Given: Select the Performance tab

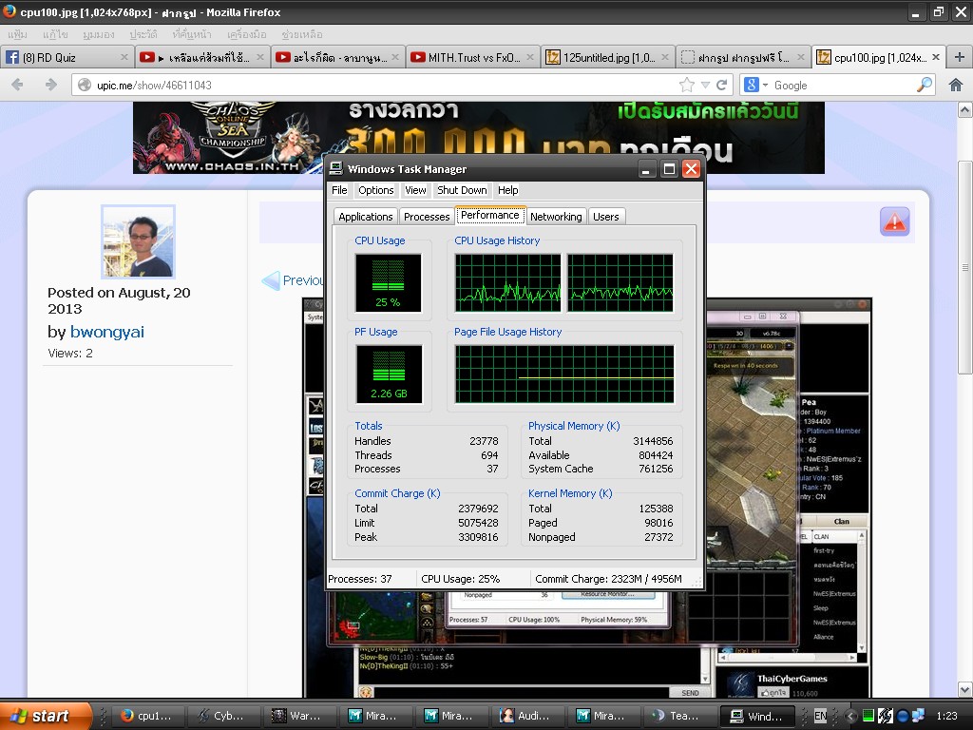Looking at the screenshot, I should click(490, 215).
